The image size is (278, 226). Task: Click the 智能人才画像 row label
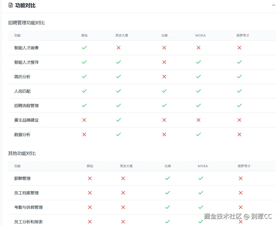click(x=26, y=48)
